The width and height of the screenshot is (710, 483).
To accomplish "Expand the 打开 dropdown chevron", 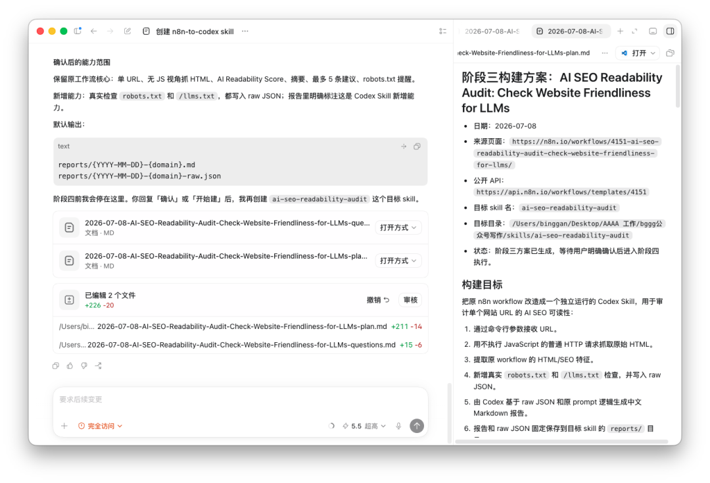I will point(653,53).
